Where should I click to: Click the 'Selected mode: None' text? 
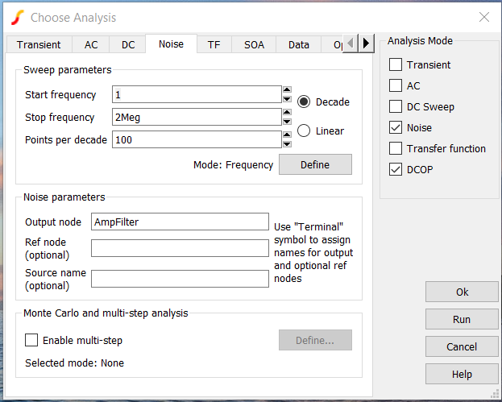click(x=74, y=363)
